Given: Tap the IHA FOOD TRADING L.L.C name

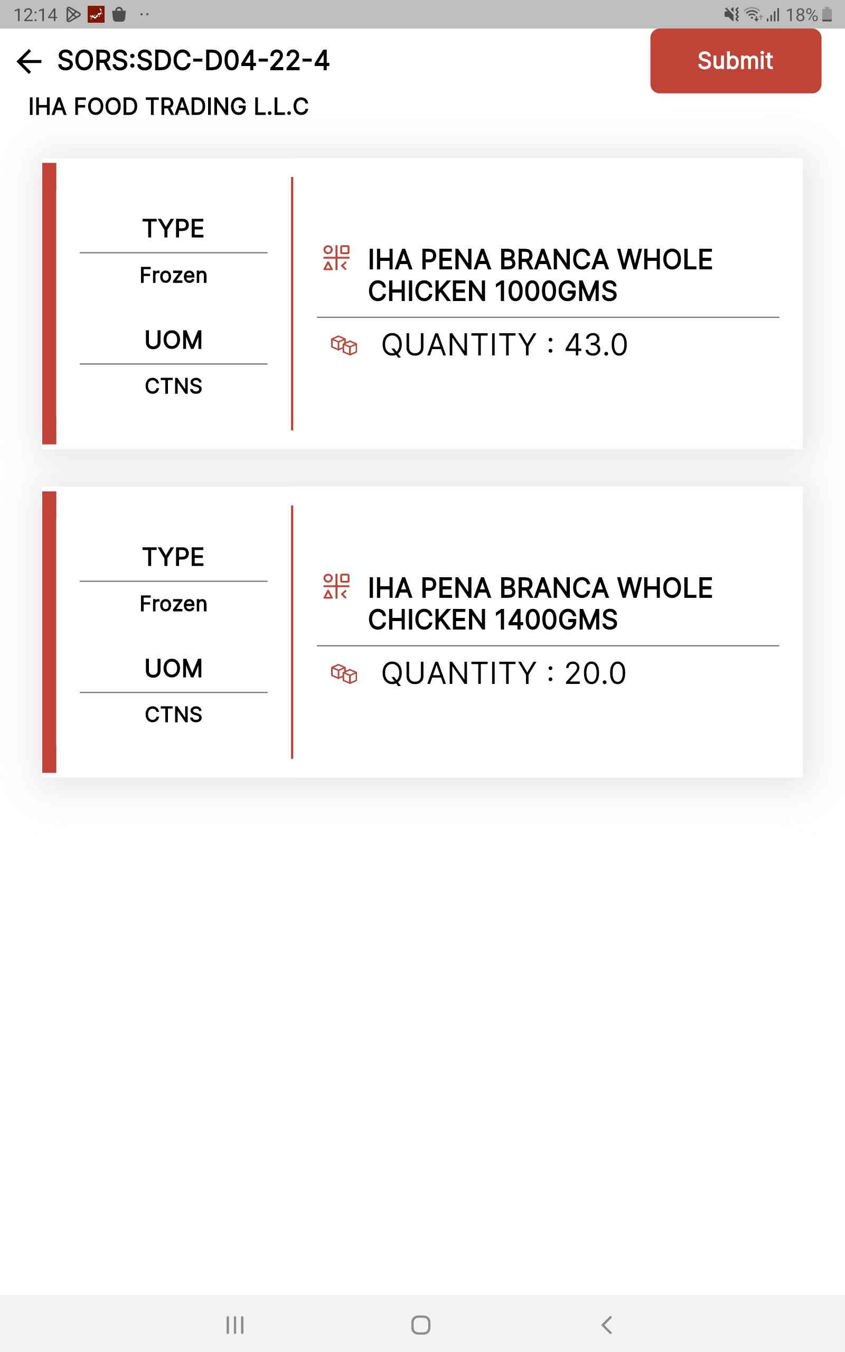Looking at the screenshot, I should 168,107.
